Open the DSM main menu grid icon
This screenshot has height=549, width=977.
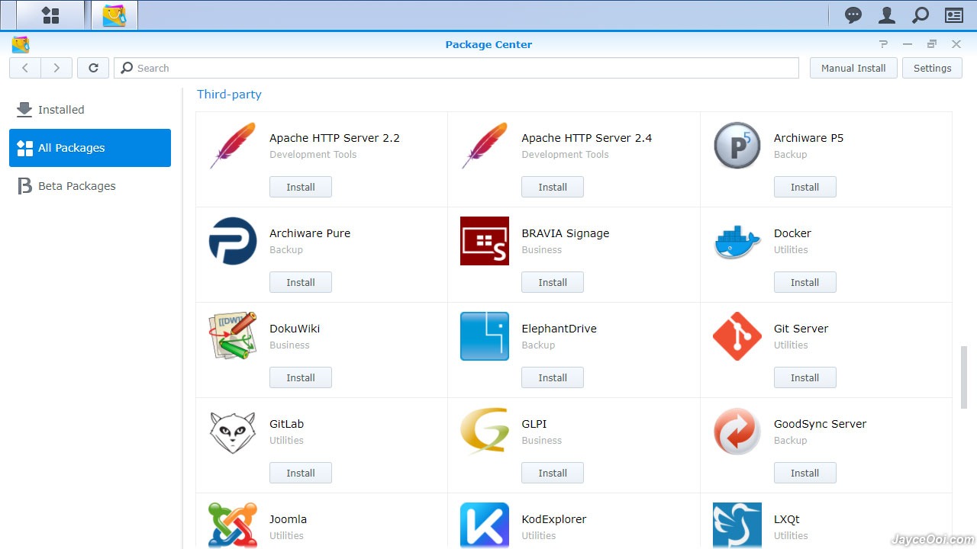click(50, 15)
